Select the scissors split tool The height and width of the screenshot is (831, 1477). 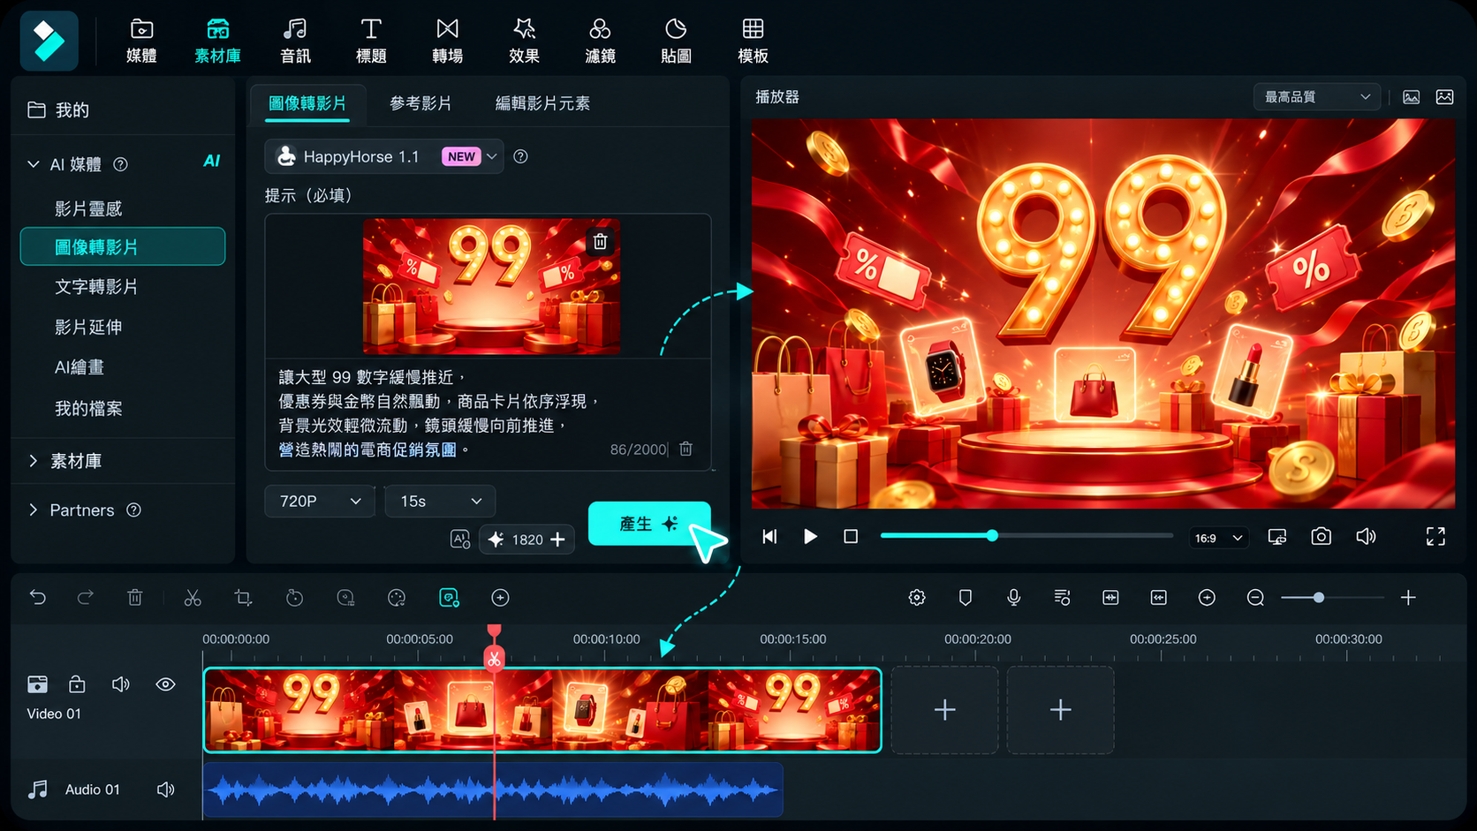point(193,598)
